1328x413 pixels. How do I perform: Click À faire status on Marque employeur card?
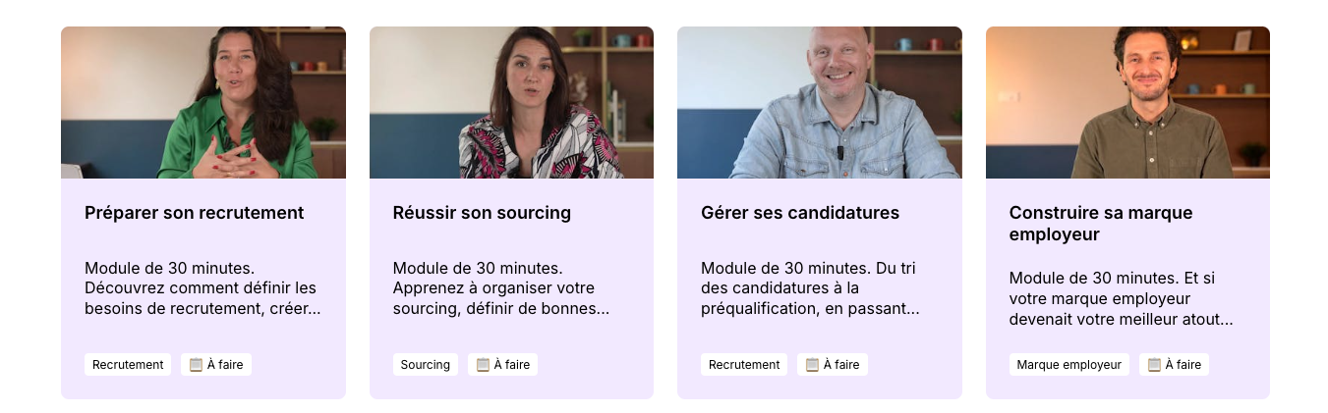pyautogui.click(x=1174, y=365)
